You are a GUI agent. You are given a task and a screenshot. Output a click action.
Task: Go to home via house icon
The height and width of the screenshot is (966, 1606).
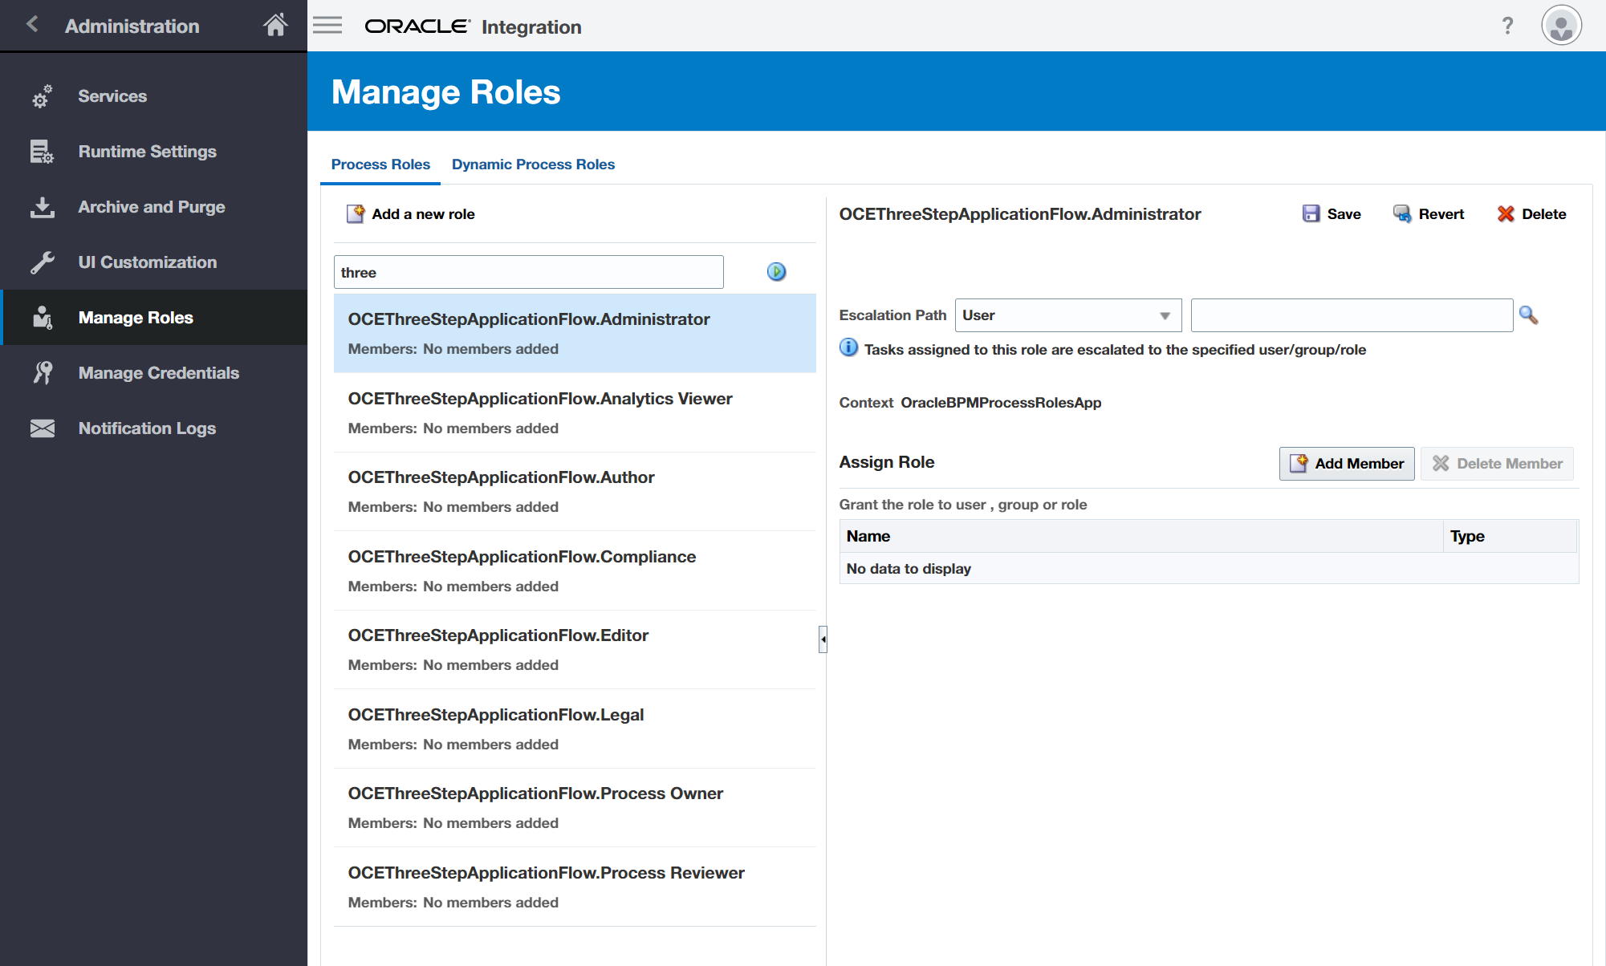click(275, 26)
